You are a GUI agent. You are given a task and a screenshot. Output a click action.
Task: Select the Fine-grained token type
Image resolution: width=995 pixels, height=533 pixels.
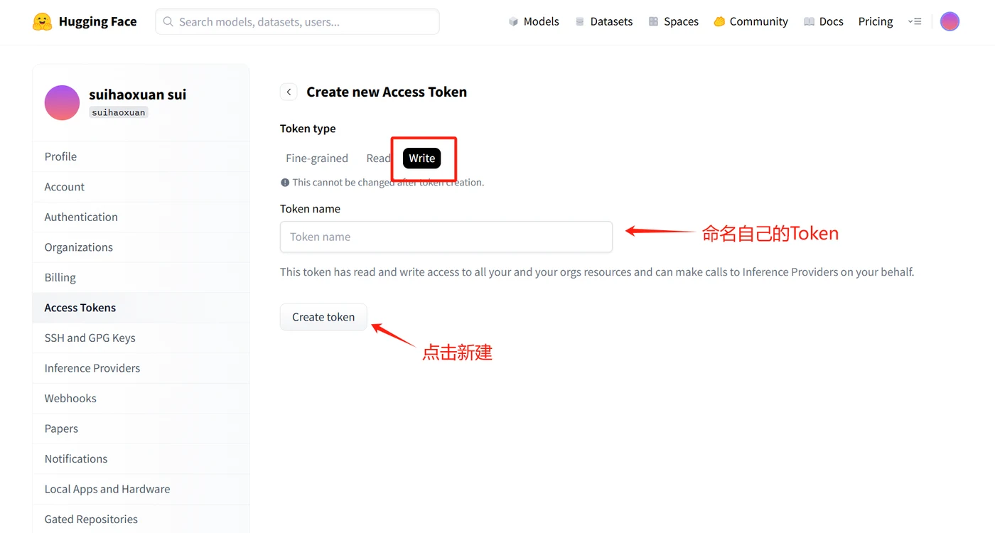317,158
